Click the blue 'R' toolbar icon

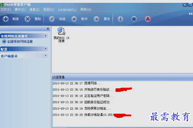pyautogui.click(x=134, y=19)
